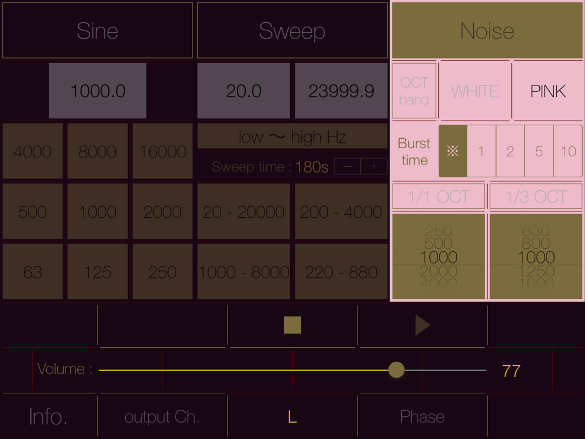Choose 1/1 OCT band mode
This screenshot has height=439, width=585.
tap(438, 196)
